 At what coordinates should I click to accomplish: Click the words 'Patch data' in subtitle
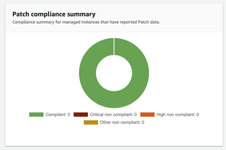149,22
